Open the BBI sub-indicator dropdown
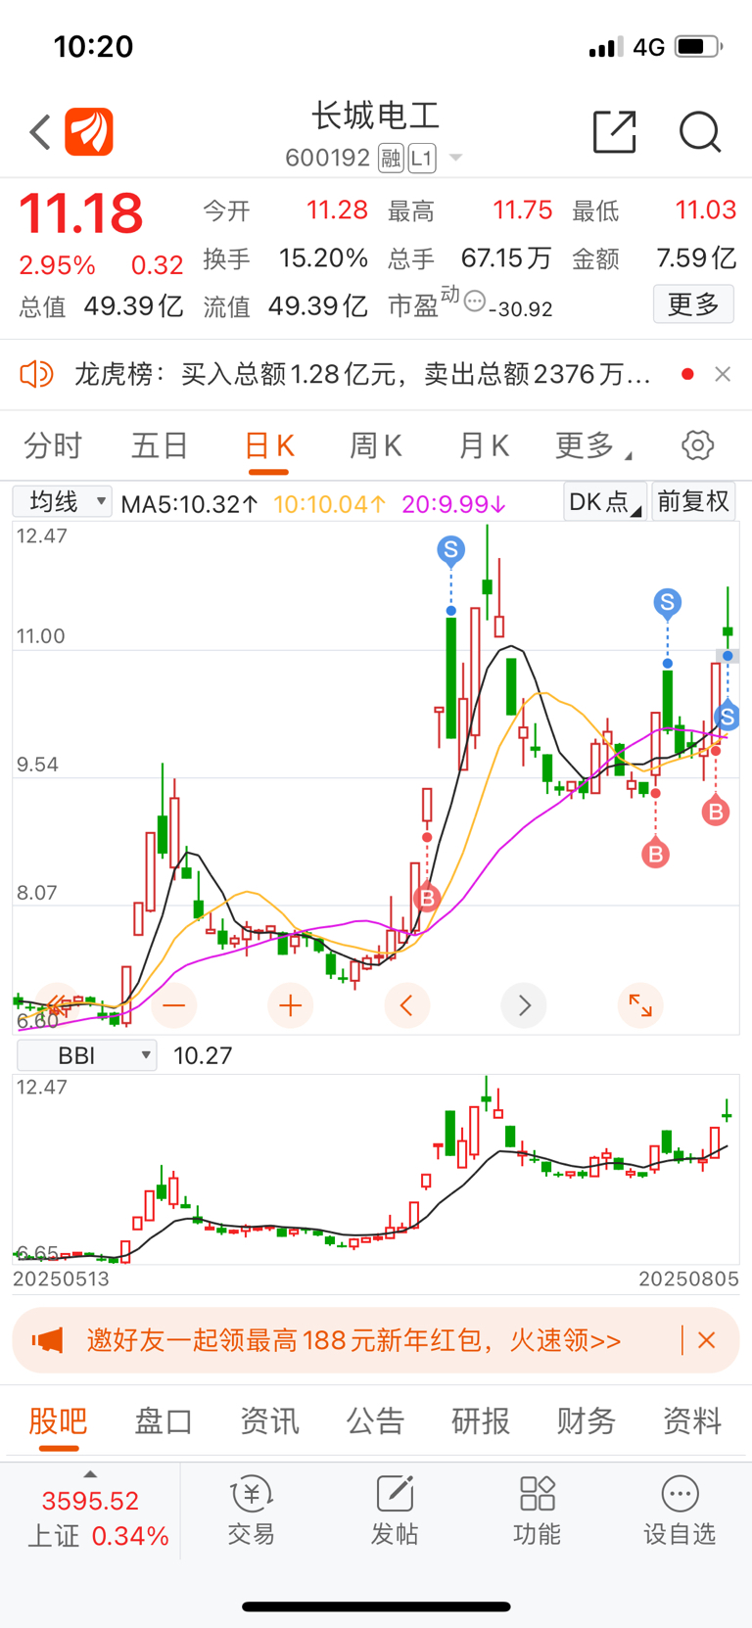 [x=86, y=1055]
